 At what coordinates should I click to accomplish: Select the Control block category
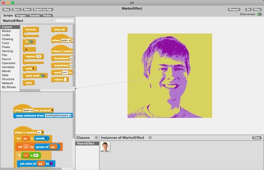pyautogui.click(x=10, y=27)
